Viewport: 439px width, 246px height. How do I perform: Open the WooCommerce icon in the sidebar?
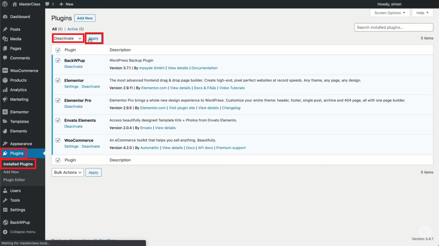point(5,70)
